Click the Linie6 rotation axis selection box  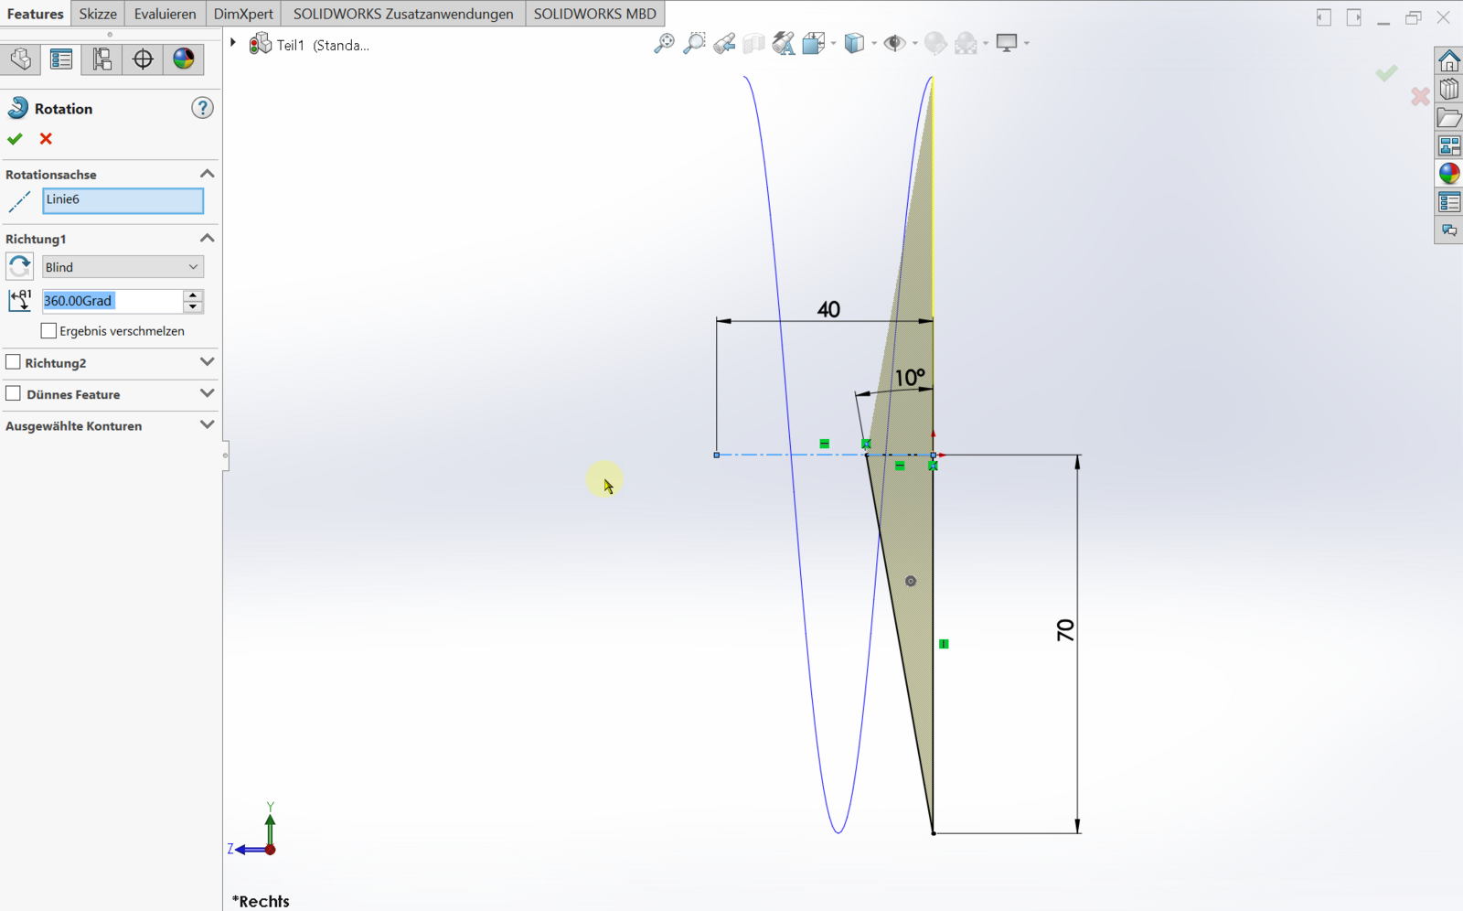tap(123, 200)
